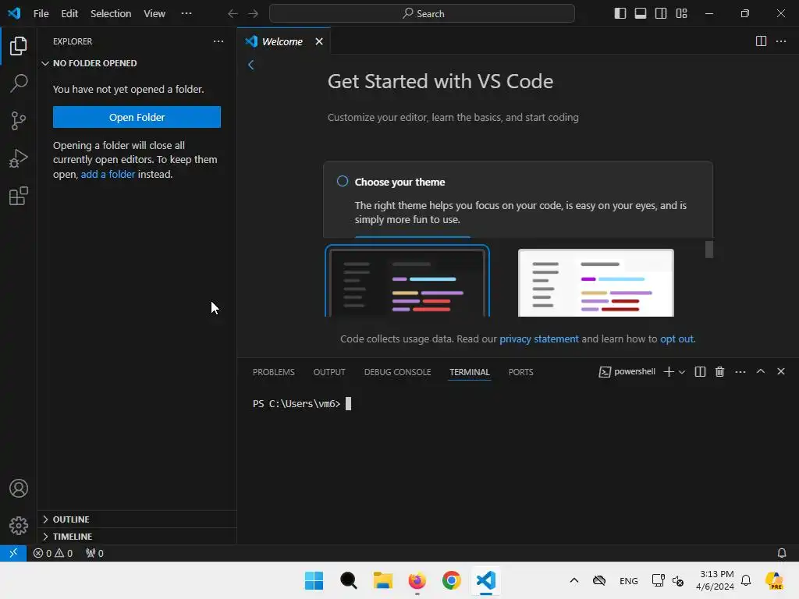Open the Edit menu
Image resolution: width=799 pixels, height=599 pixels.
click(x=69, y=14)
